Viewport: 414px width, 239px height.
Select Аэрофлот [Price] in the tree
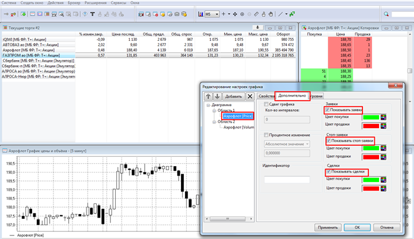[x=238, y=116]
